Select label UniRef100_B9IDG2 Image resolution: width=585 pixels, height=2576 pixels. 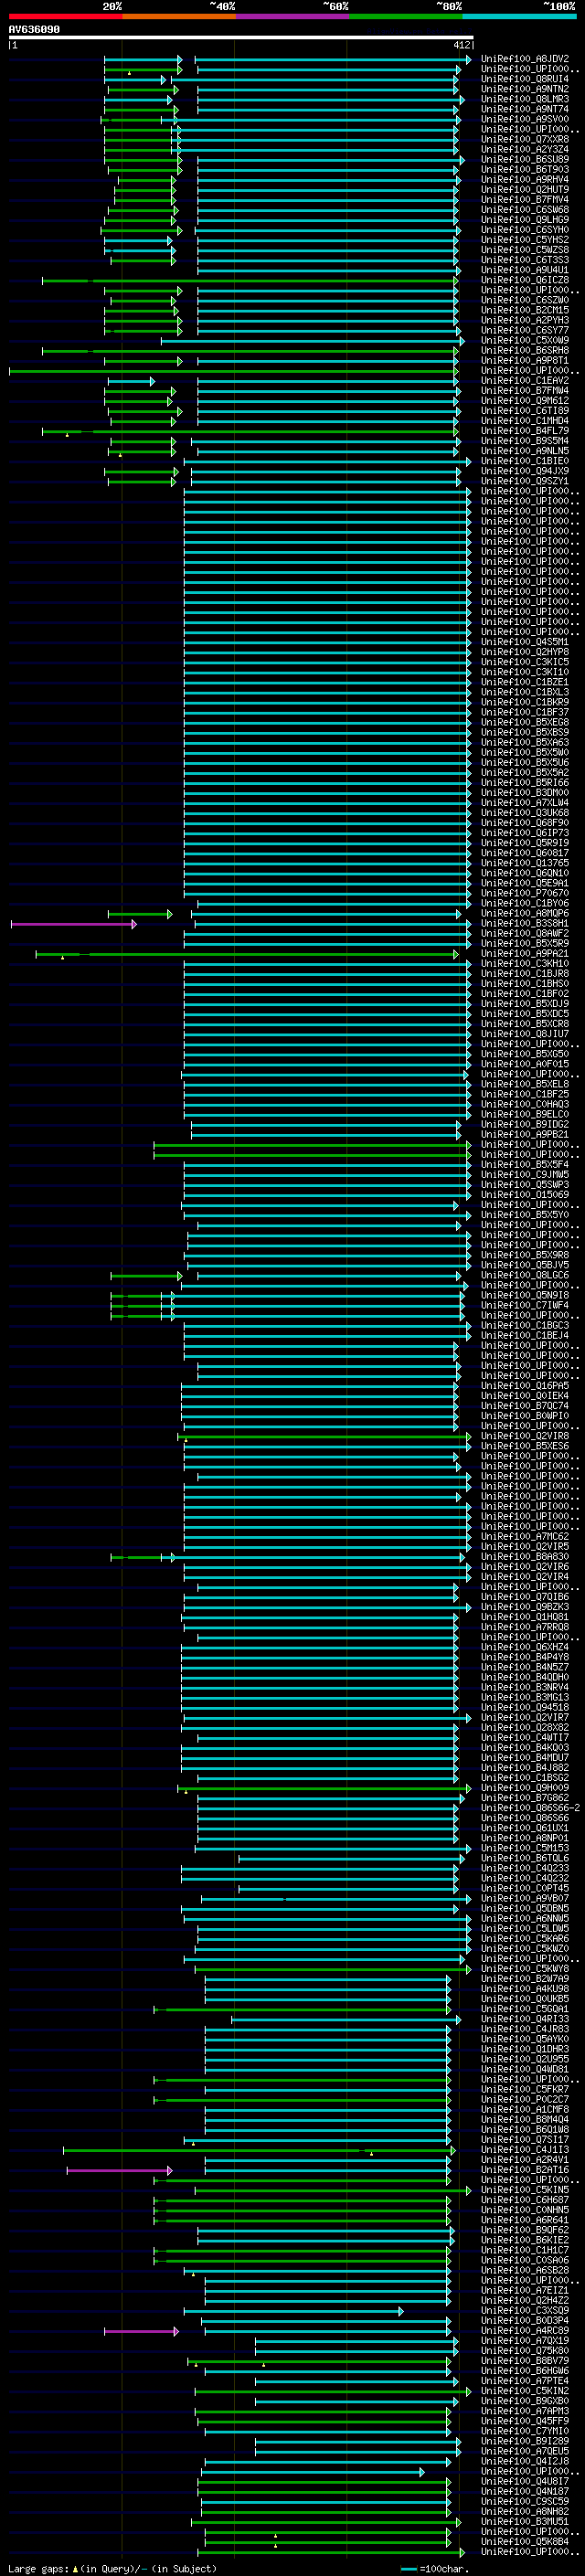point(525,1125)
